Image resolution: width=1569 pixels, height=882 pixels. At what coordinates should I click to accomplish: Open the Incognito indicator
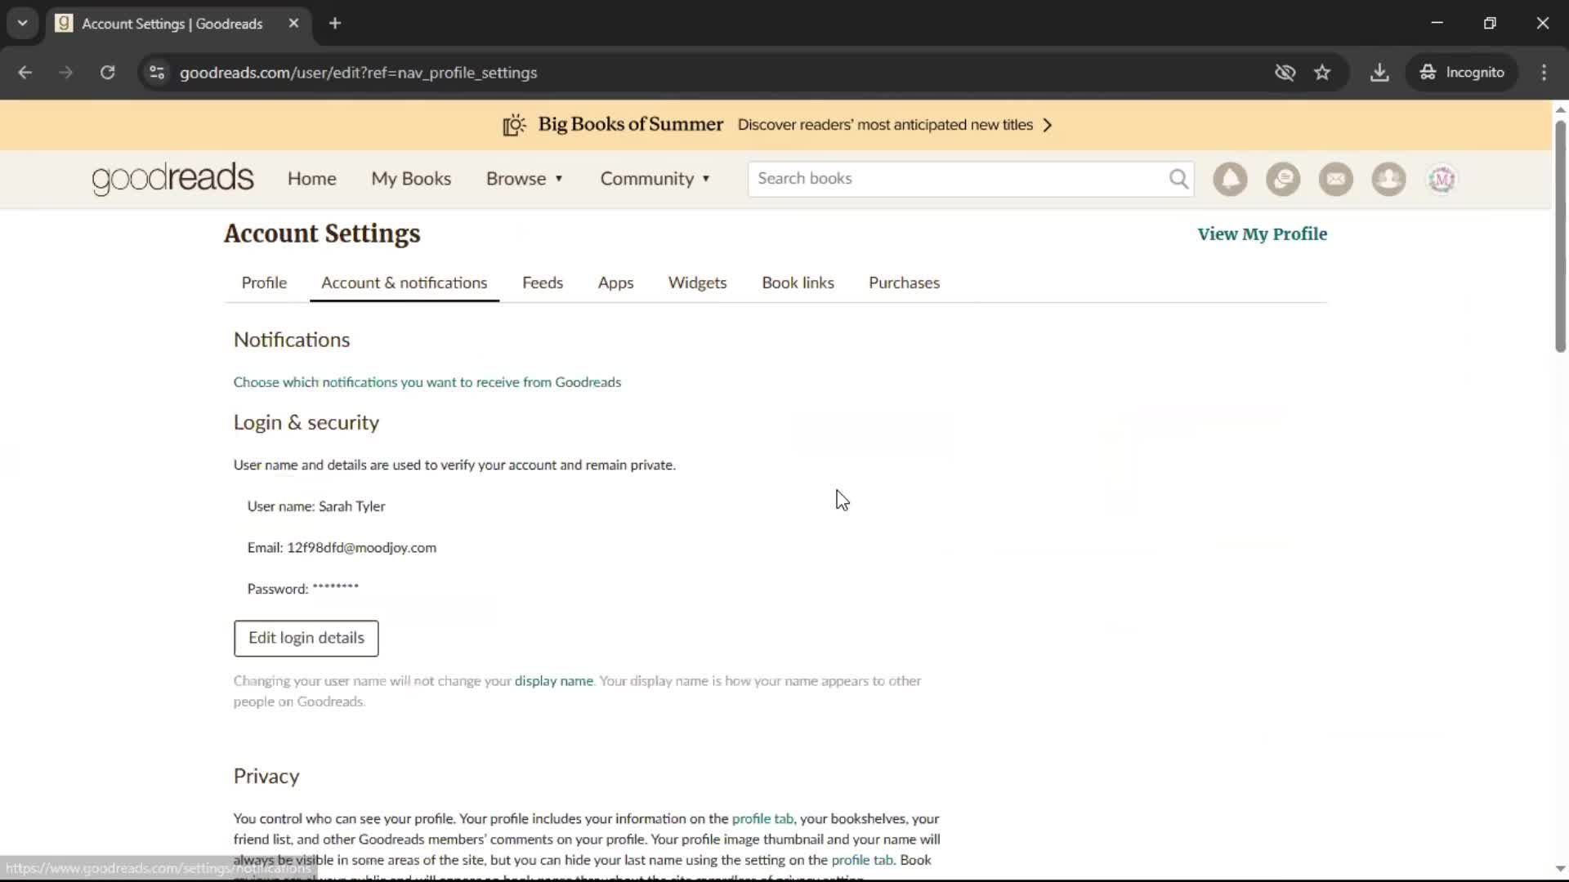1463,73
